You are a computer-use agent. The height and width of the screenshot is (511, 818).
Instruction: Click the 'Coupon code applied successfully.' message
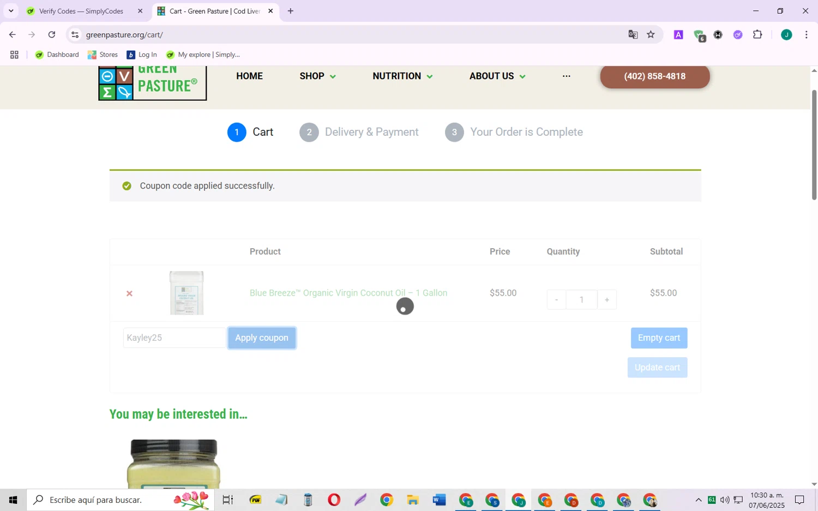(x=207, y=186)
